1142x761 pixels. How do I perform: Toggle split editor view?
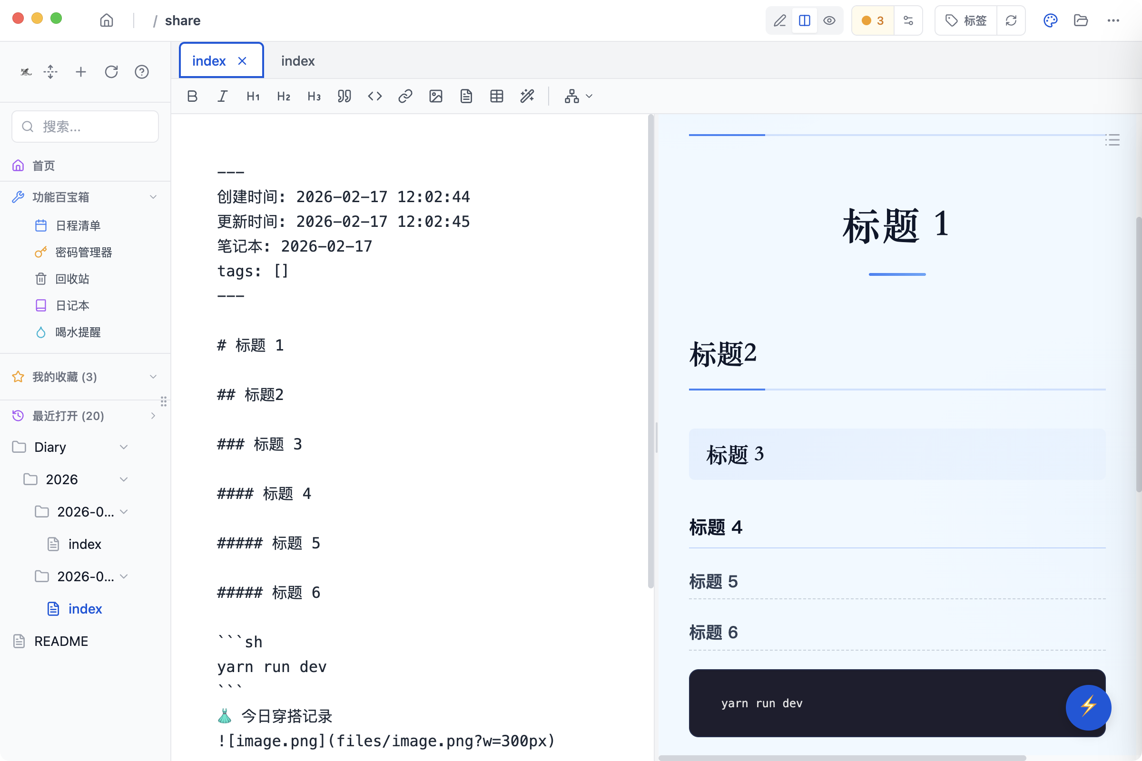coord(805,20)
